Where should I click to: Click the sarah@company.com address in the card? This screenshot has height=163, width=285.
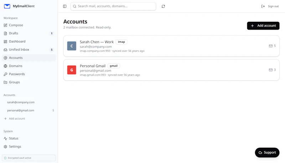[96, 47]
